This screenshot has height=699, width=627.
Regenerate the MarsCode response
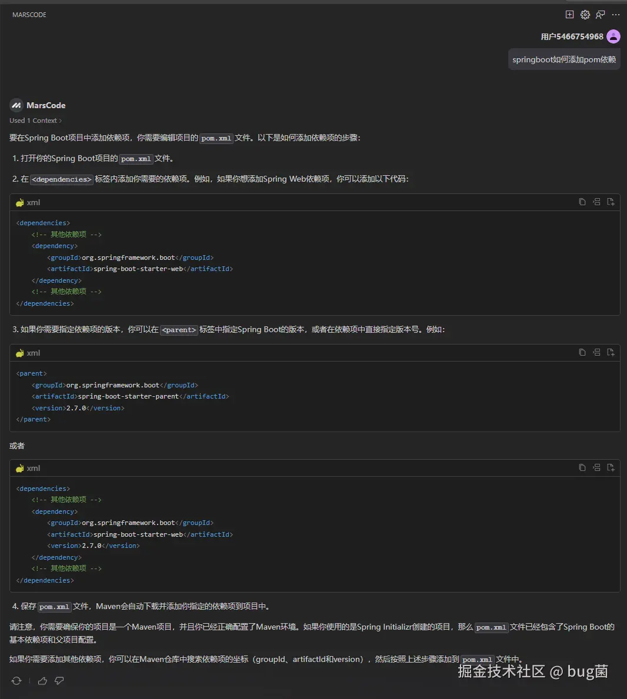[16, 681]
